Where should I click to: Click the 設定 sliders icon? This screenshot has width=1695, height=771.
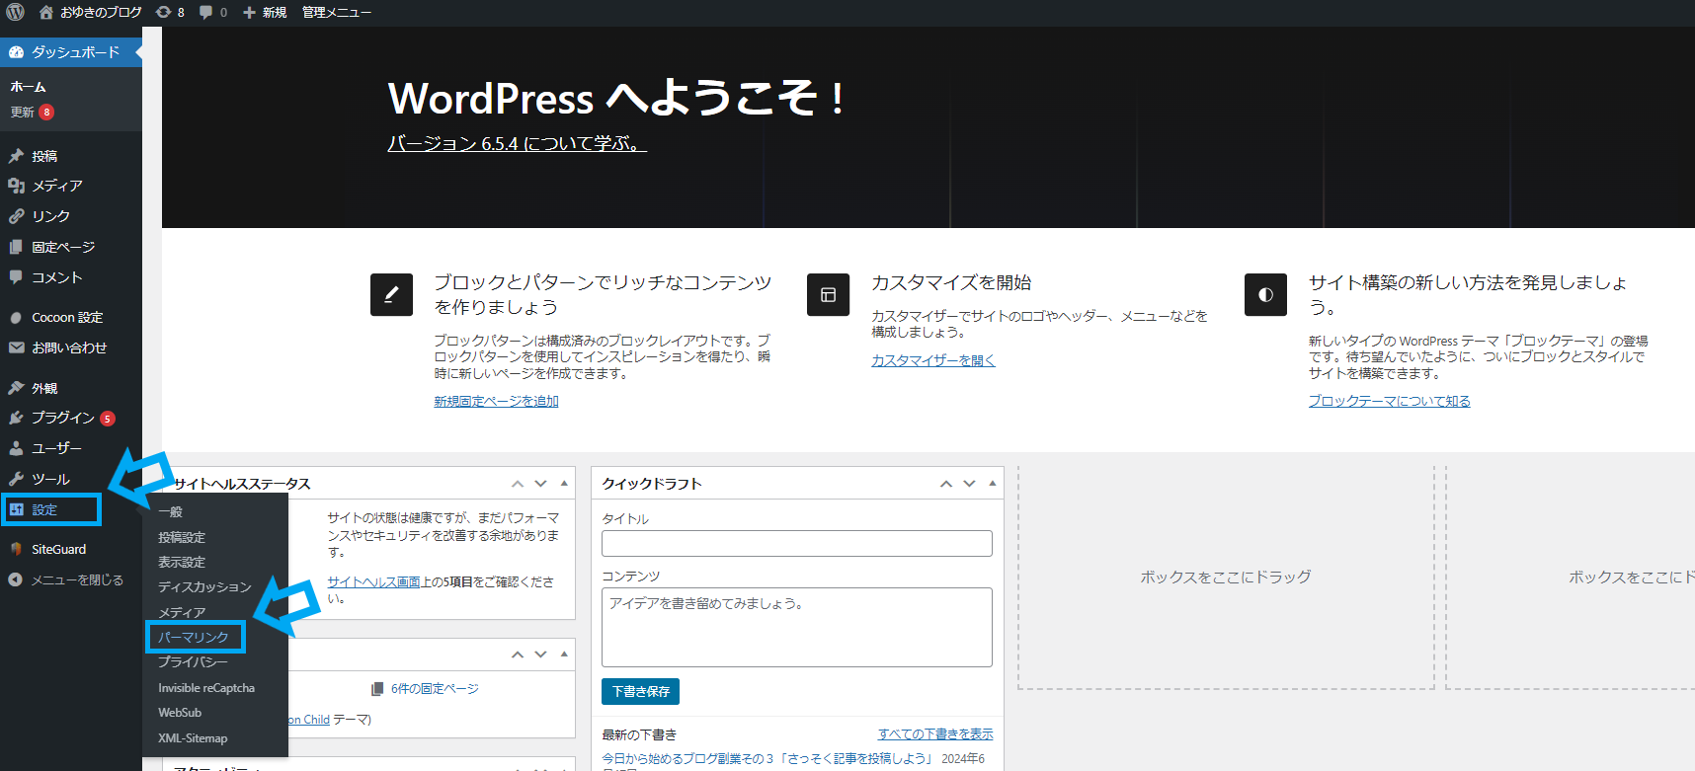(16, 509)
